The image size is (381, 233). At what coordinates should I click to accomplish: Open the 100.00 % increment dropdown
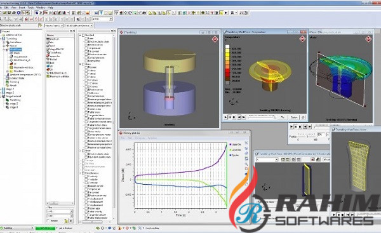[79, 25]
